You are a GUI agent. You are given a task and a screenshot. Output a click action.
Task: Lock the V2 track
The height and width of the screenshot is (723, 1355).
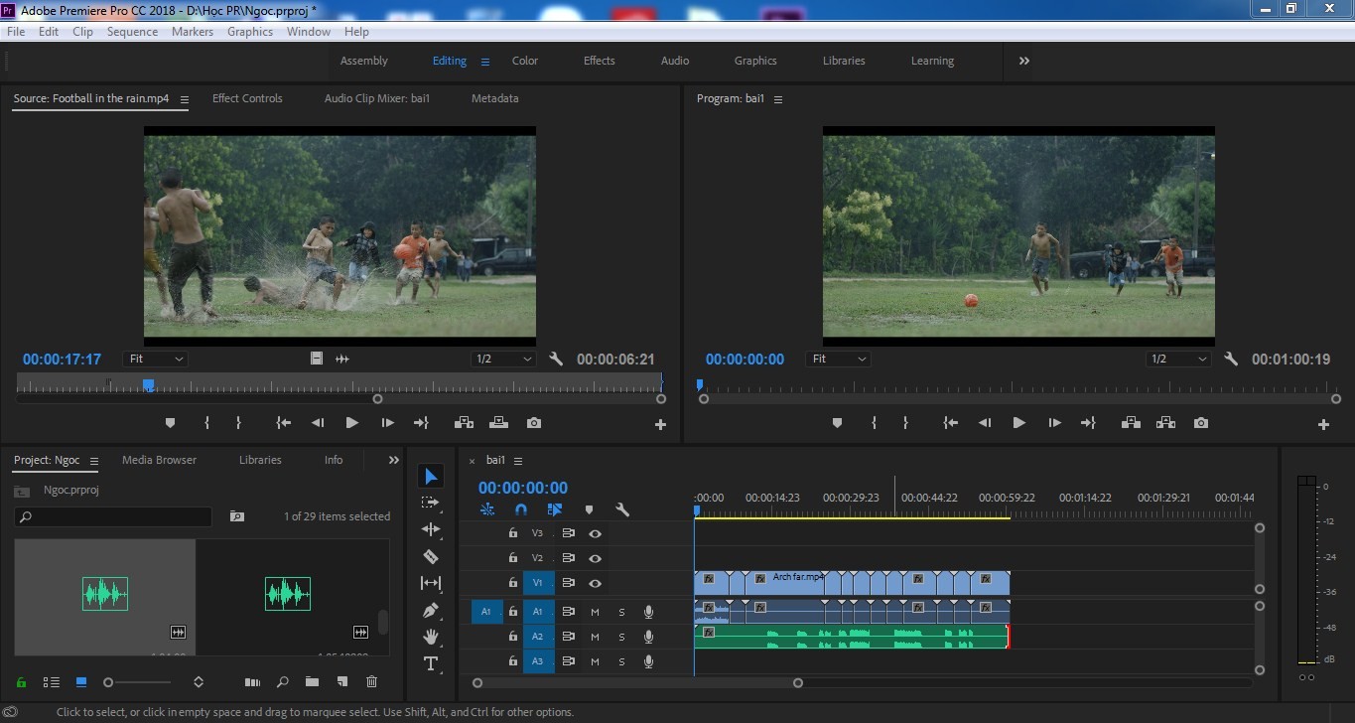[512, 558]
